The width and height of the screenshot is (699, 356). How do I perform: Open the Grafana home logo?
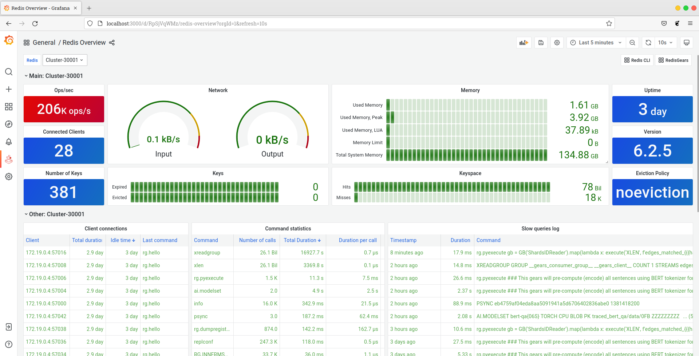9,40
